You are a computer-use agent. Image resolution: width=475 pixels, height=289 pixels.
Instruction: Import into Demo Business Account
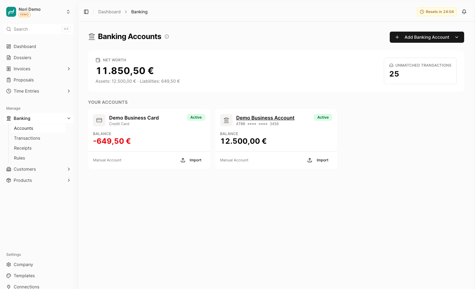[x=318, y=160]
